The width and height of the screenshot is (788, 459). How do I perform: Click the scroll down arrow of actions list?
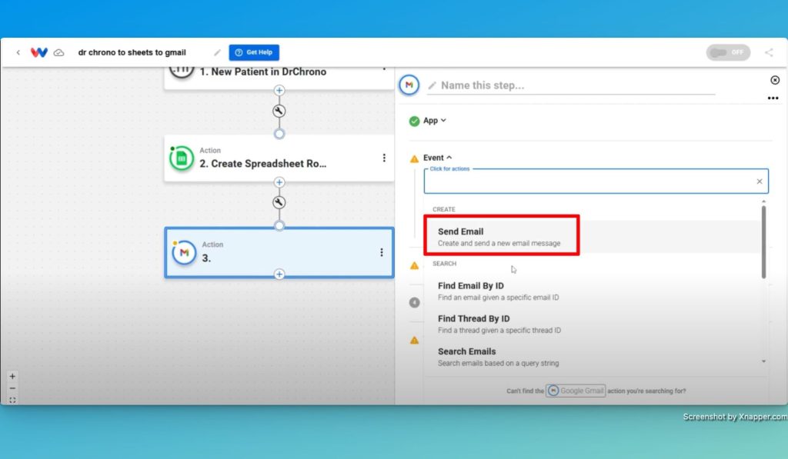pos(764,361)
